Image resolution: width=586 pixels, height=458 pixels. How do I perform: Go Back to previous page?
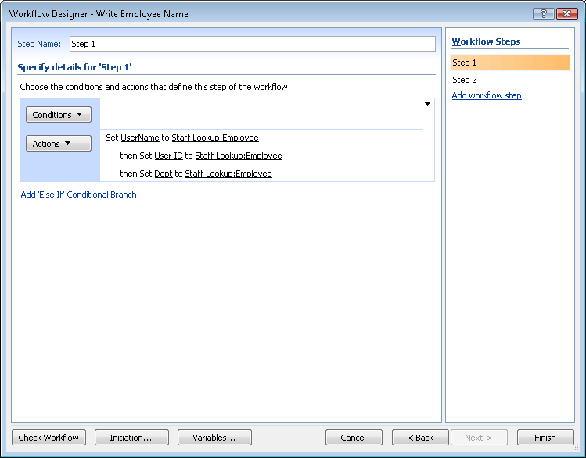point(420,438)
